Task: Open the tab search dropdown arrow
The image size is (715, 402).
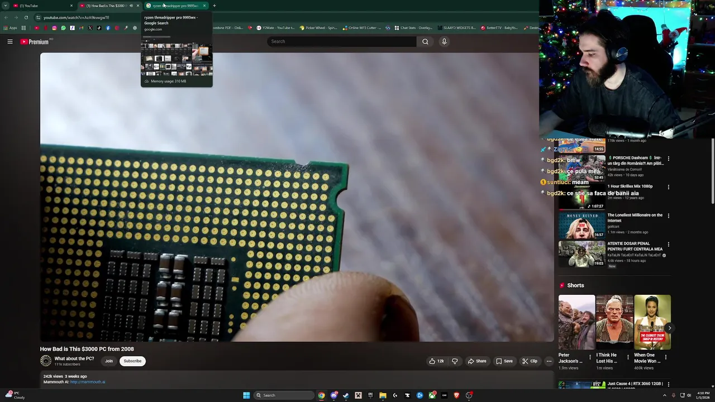Action: 5,6
